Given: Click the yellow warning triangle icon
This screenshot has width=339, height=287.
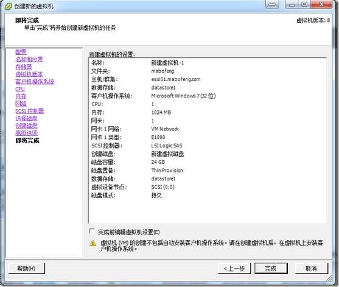Looking at the screenshot, I should pyautogui.click(x=93, y=243).
